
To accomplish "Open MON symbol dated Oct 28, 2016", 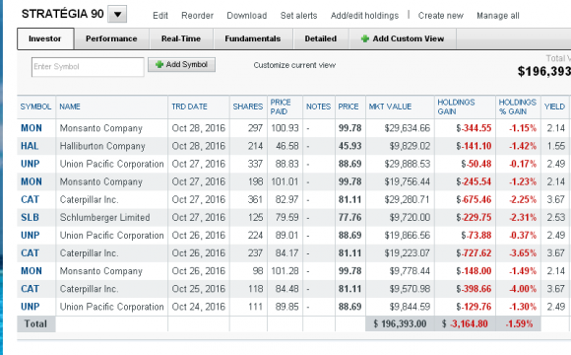I will [x=32, y=128].
